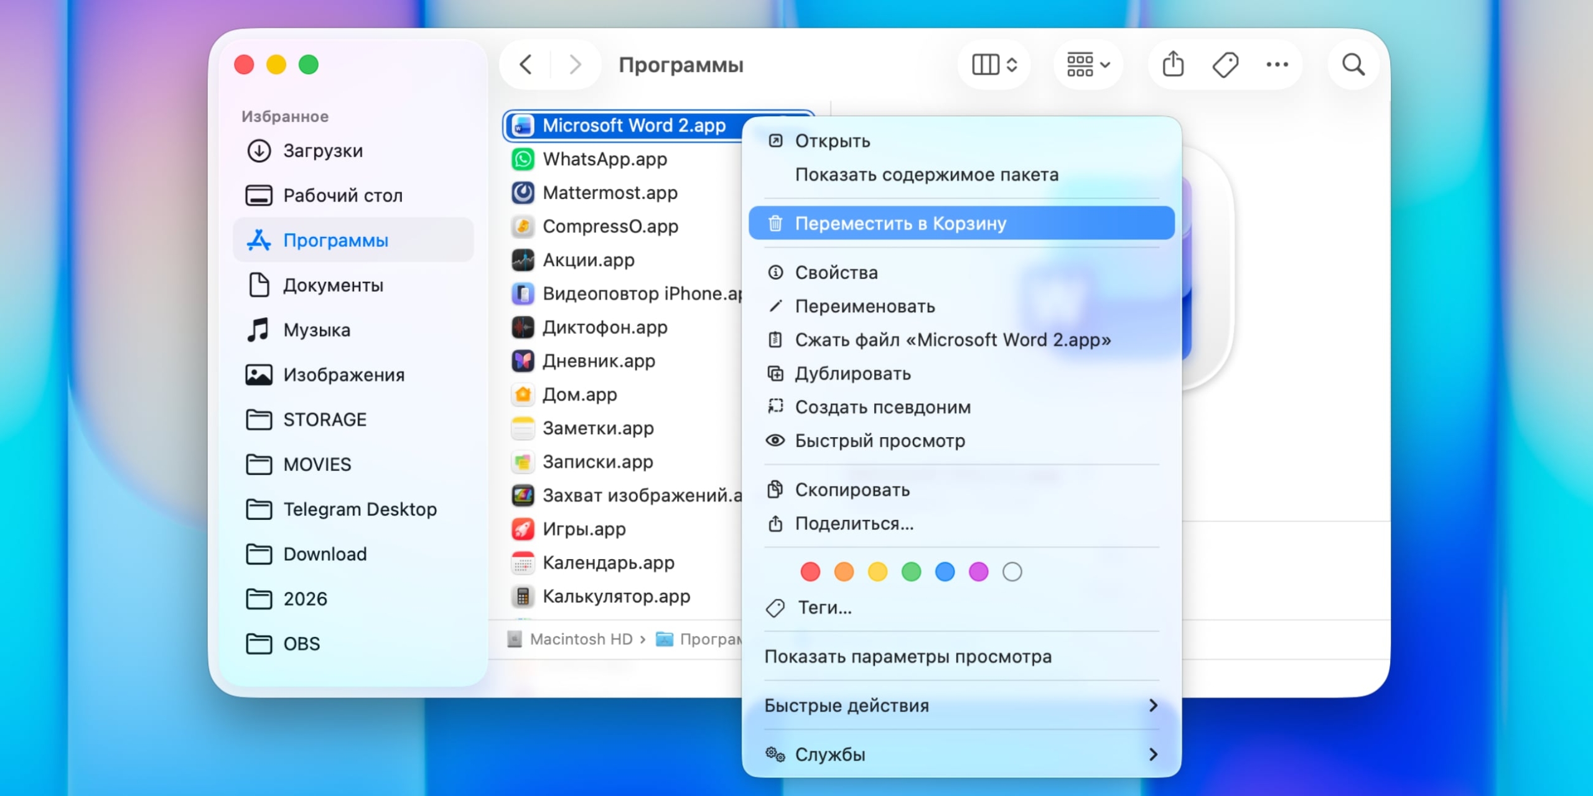The image size is (1593, 796).
Task: Open CompressO.app
Action: click(610, 226)
